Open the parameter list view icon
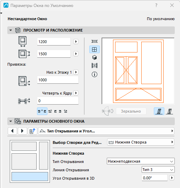Viewport: 180px width, 188px height. click(x=32, y=131)
